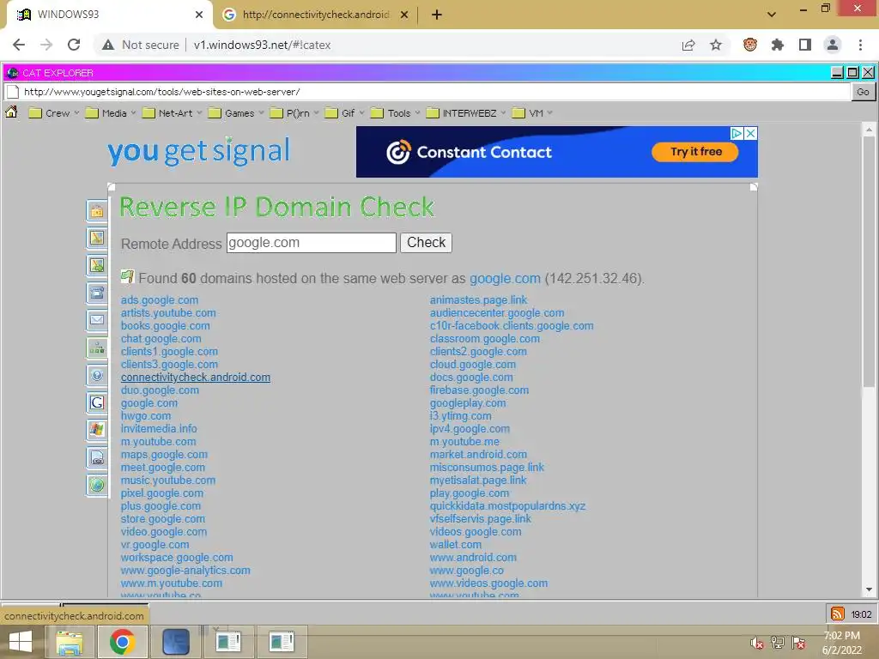
Task: Open a new Chrome tab
Action: [x=437, y=15]
